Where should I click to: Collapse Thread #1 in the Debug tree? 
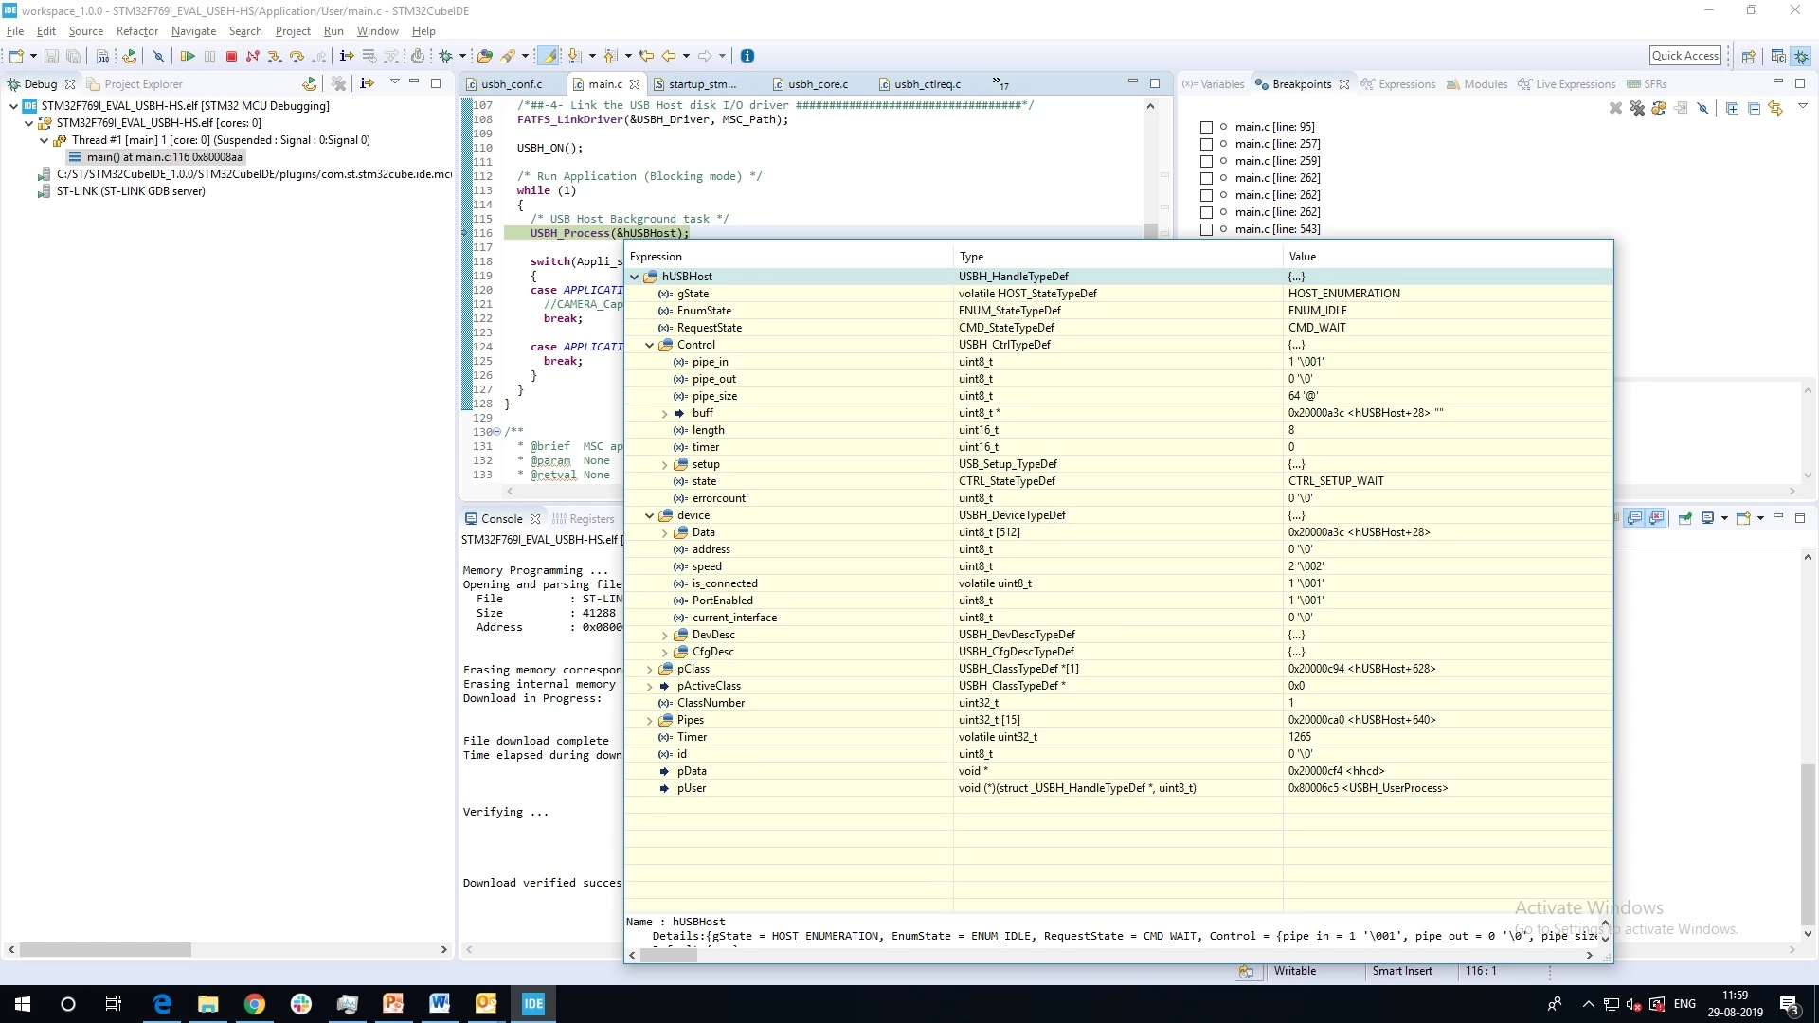click(44, 140)
